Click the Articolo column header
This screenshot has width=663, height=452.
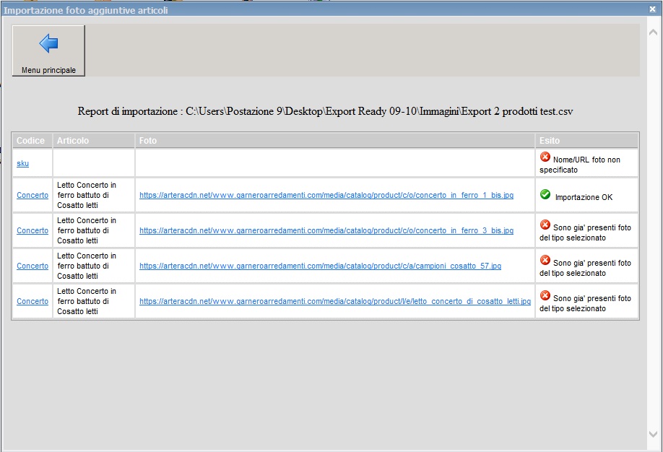pyautogui.click(x=94, y=140)
